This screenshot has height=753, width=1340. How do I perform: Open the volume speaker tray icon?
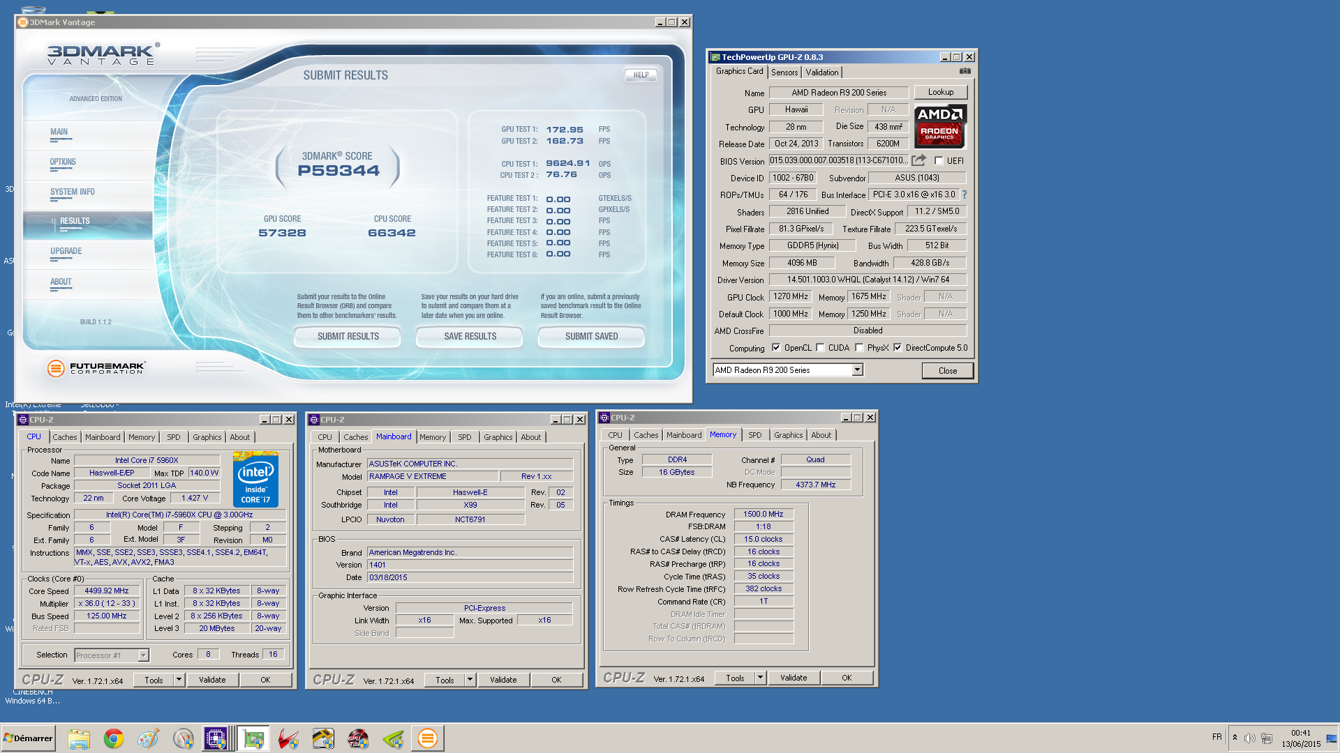tap(1249, 738)
